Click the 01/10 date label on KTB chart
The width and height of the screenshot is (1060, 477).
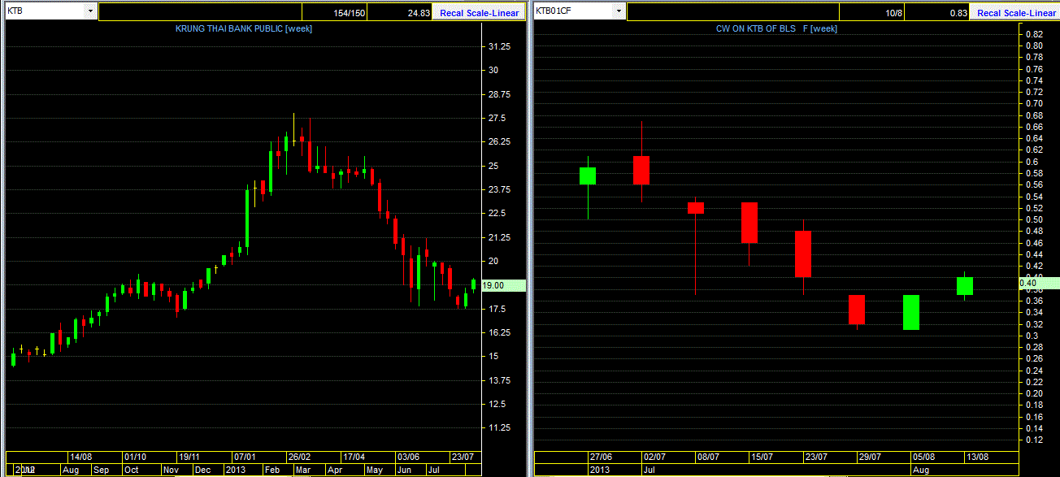(x=135, y=457)
